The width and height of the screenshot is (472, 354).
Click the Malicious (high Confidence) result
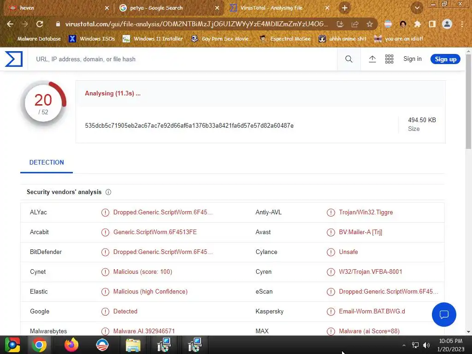[x=150, y=292]
